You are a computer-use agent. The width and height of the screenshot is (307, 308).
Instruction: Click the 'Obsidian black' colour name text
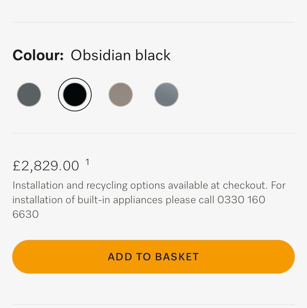click(120, 55)
